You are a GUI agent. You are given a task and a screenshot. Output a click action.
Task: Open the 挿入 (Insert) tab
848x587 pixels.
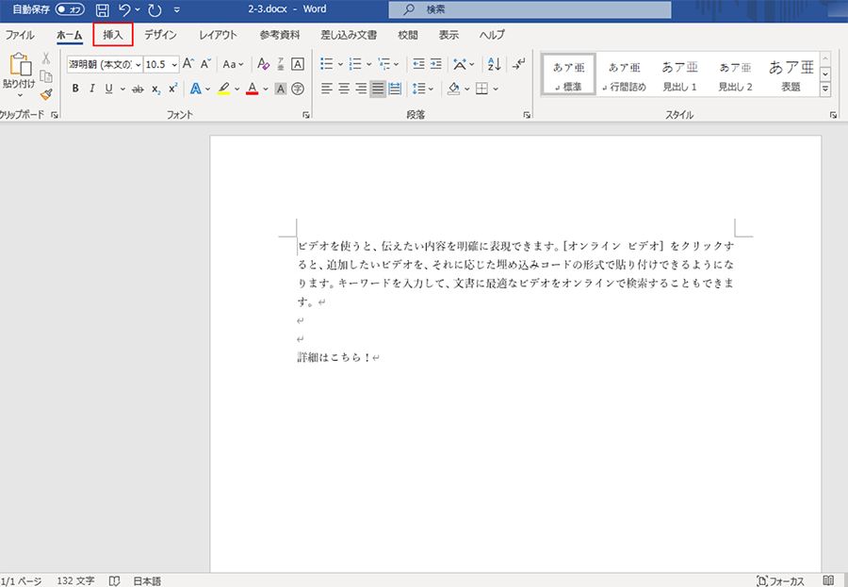point(113,35)
